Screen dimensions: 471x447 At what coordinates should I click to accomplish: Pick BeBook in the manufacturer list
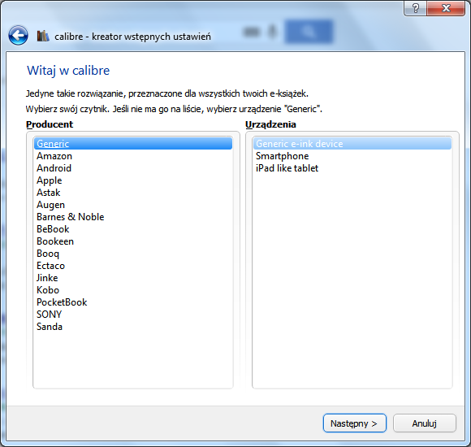tap(133, 229)
